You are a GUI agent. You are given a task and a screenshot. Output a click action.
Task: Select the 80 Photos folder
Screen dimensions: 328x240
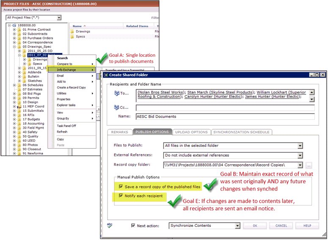coord(30,145)
